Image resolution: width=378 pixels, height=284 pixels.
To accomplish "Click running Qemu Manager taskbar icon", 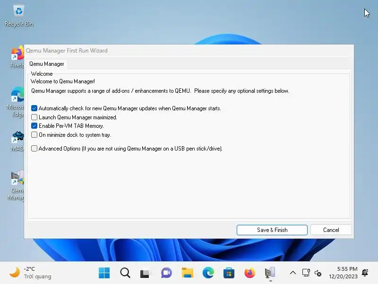I will (270, 273).
